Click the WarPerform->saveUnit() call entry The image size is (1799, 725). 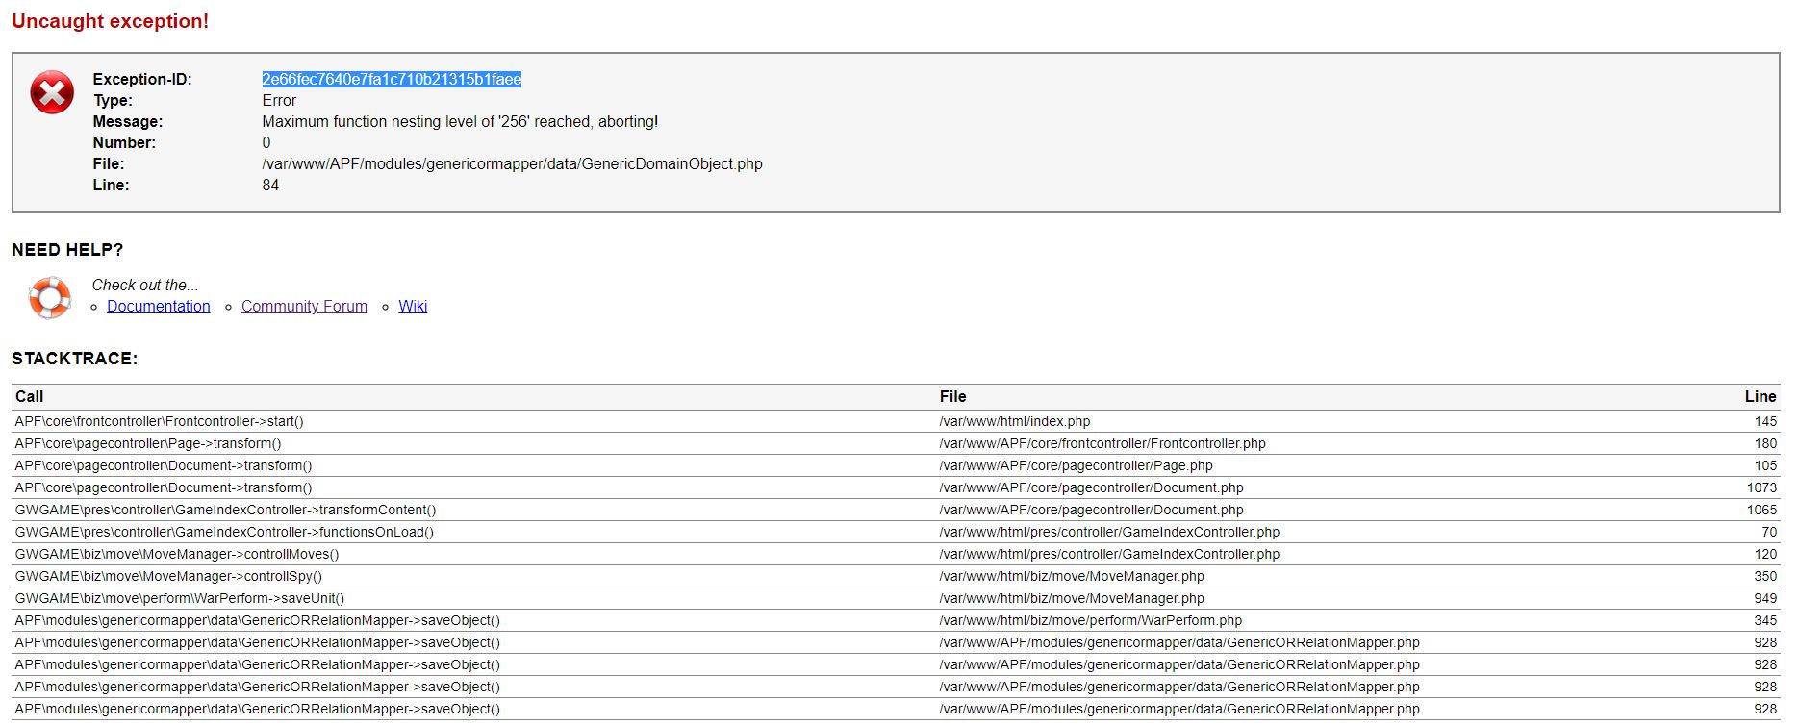pos(180,598)
